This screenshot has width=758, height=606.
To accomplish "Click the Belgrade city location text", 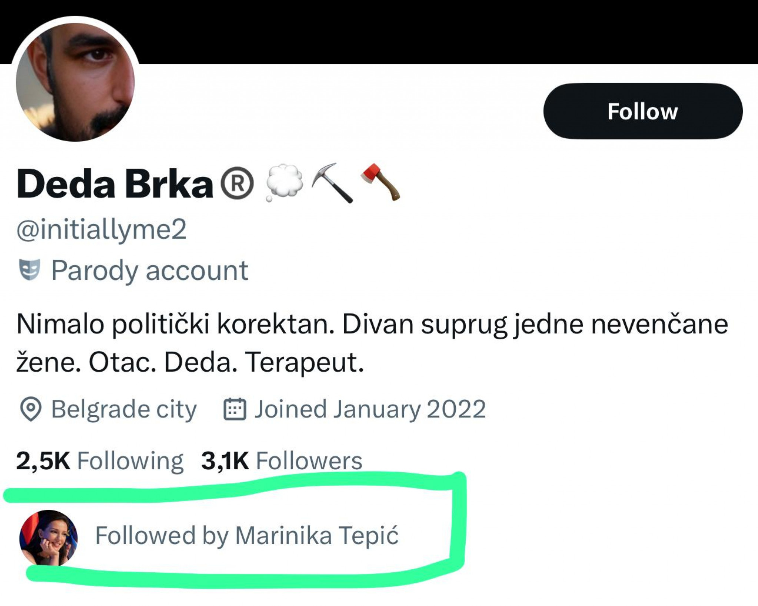I will pos(124,409).
